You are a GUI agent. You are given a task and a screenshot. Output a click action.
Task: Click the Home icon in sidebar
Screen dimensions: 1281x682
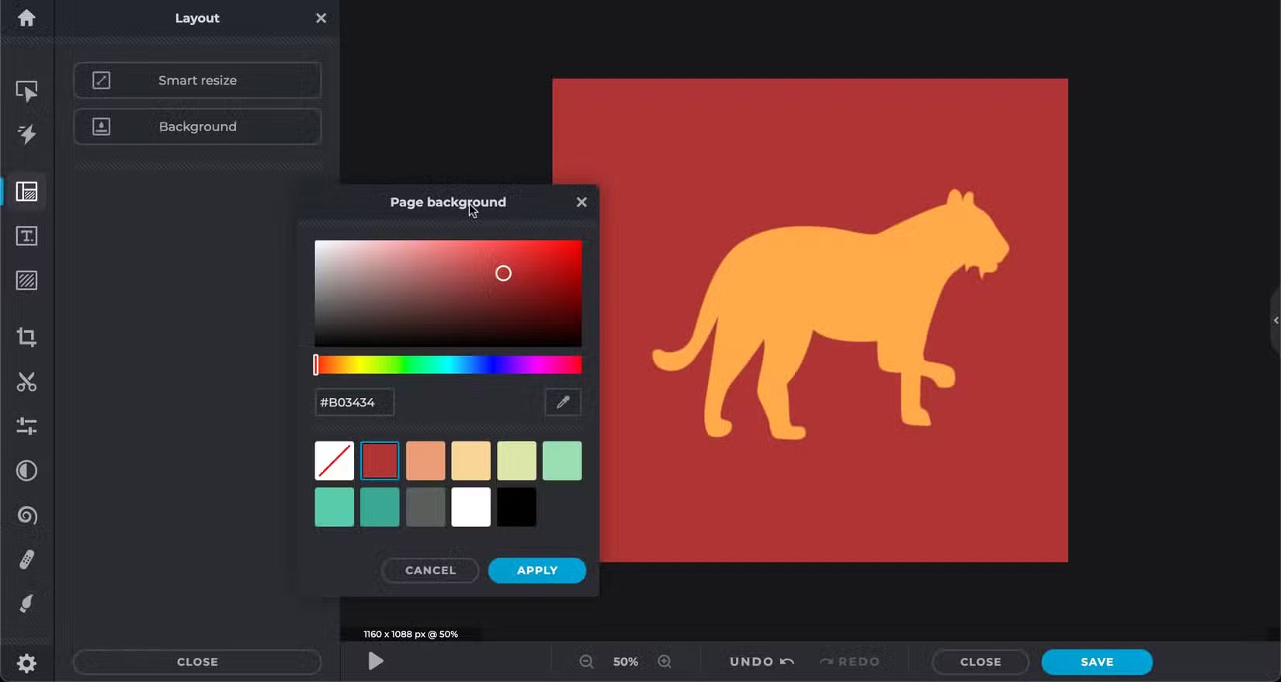point(26,18)
